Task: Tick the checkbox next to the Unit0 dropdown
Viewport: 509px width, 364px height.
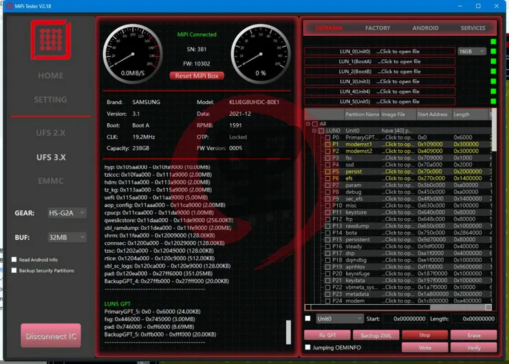Action: [307, 319]
